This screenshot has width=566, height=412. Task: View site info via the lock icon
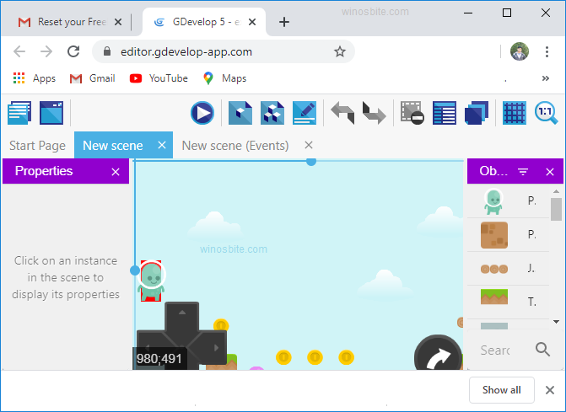pos(107,51)
